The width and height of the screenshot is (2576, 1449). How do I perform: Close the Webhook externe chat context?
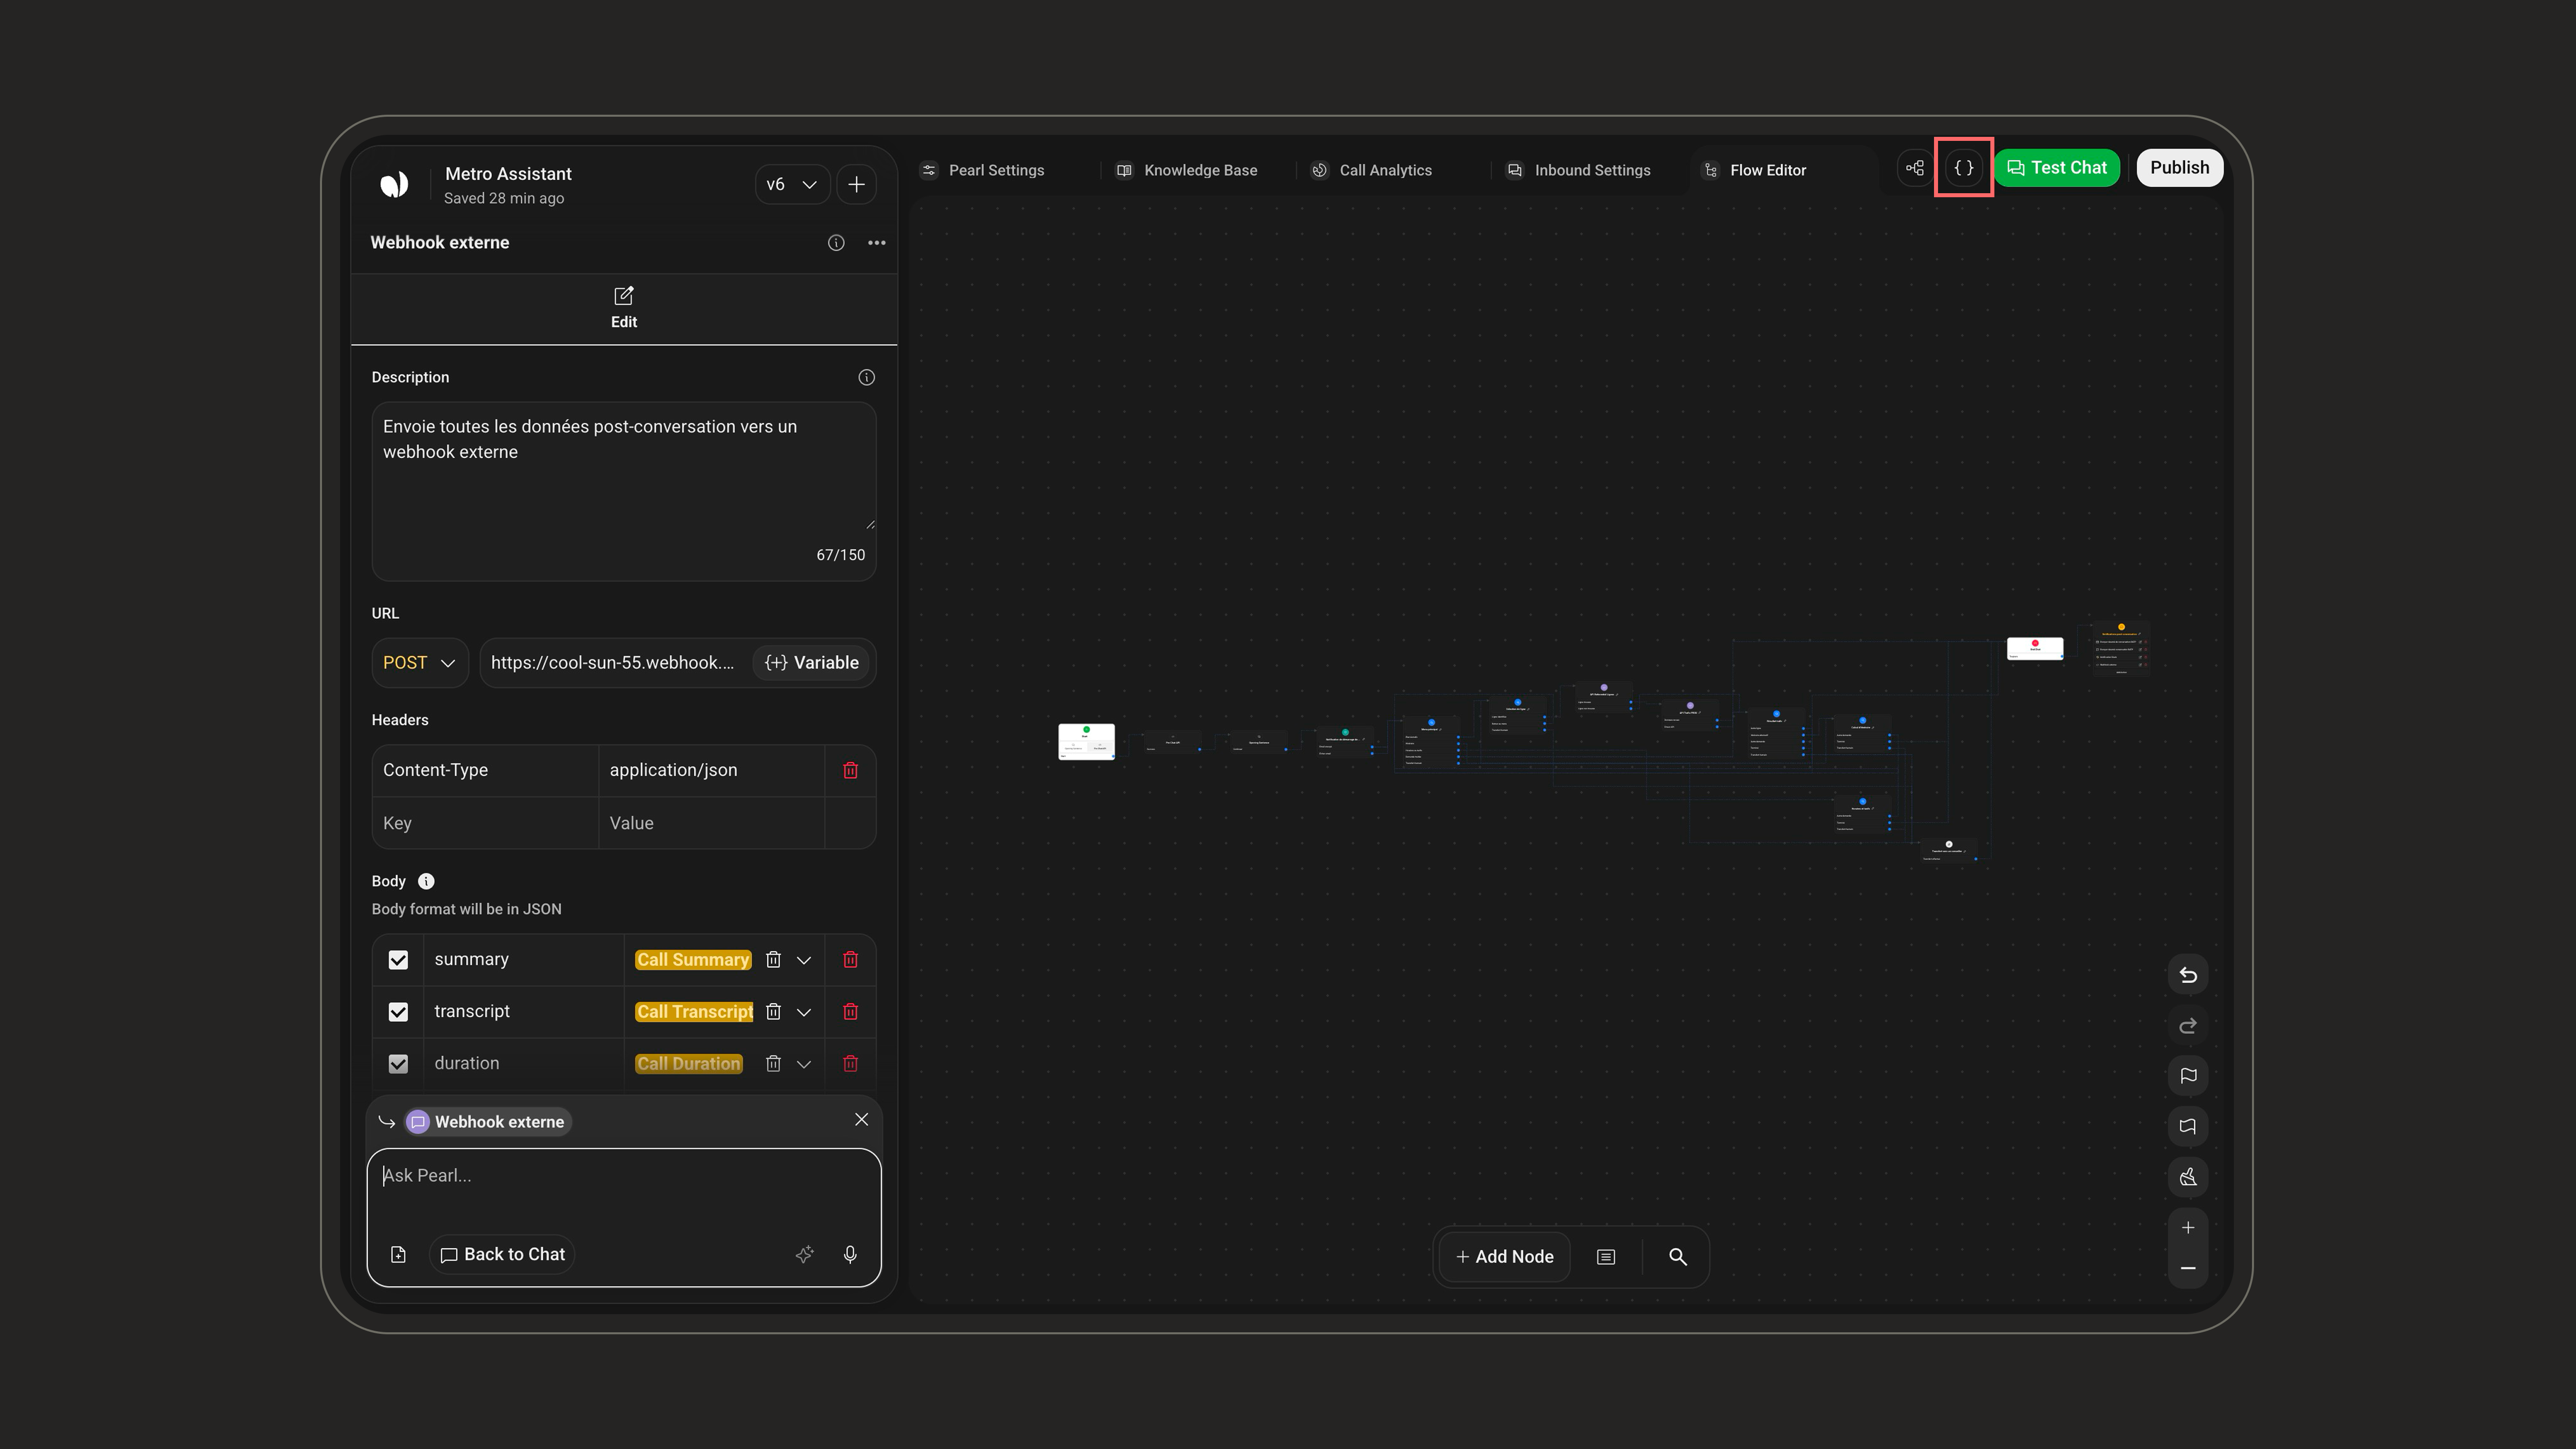(x=862, y=1120)
